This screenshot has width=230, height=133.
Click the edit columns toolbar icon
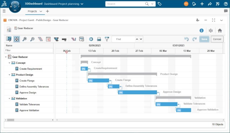pyautogui.click(x=9, y=39)
